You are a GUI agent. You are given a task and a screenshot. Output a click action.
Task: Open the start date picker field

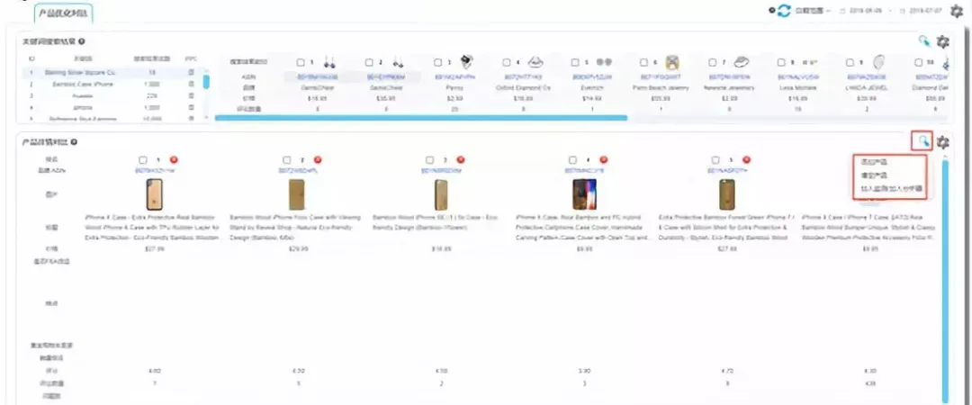[x=862, y=11]
